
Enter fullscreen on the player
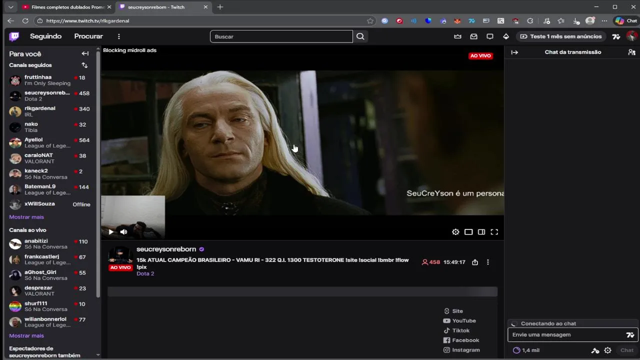494,232
